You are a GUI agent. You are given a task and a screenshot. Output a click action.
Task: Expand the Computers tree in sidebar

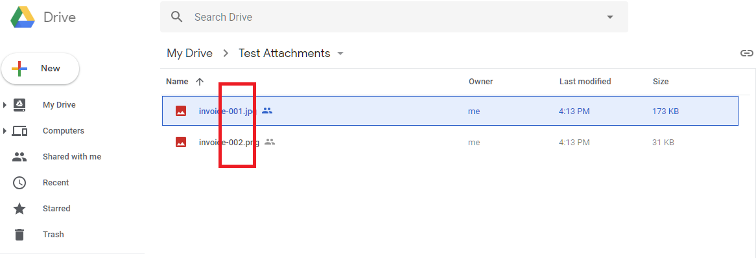[5, 131]
